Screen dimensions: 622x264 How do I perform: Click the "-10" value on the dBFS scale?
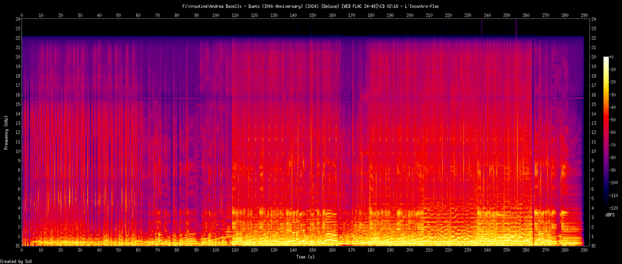[x=614, y=70]
